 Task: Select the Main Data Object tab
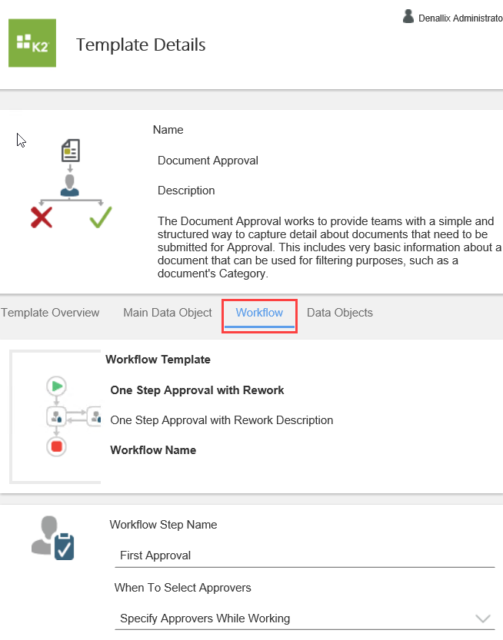pos(167,313)
